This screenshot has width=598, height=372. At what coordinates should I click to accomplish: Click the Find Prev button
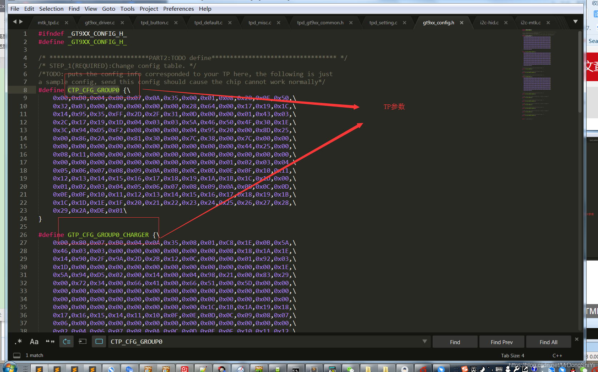point(502,342)
